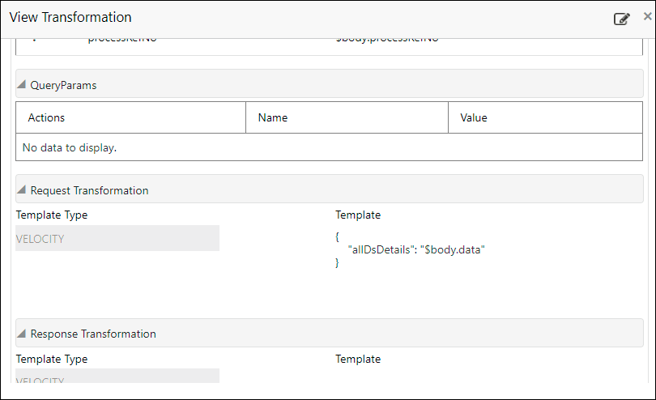Click the "No data to display." row
The height and width of the screenshot is (400, 656).
pos(70,147)
